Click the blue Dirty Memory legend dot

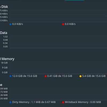pos(10,102)
